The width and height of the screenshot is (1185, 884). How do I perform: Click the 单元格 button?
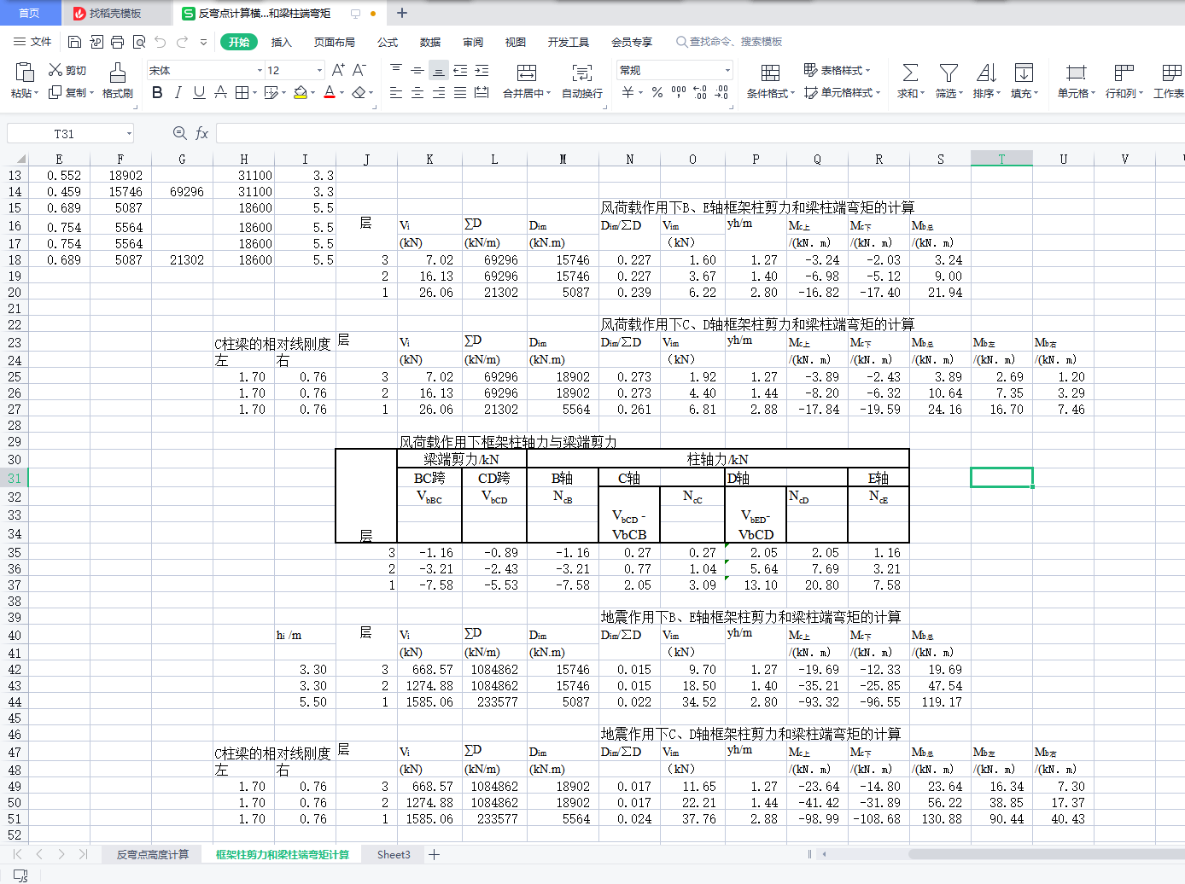[1076, 79]
